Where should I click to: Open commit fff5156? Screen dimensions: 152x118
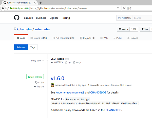pos(40,87)
